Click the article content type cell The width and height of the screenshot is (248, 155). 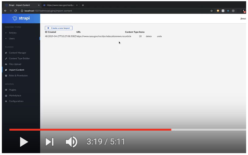tap(128, 36)
